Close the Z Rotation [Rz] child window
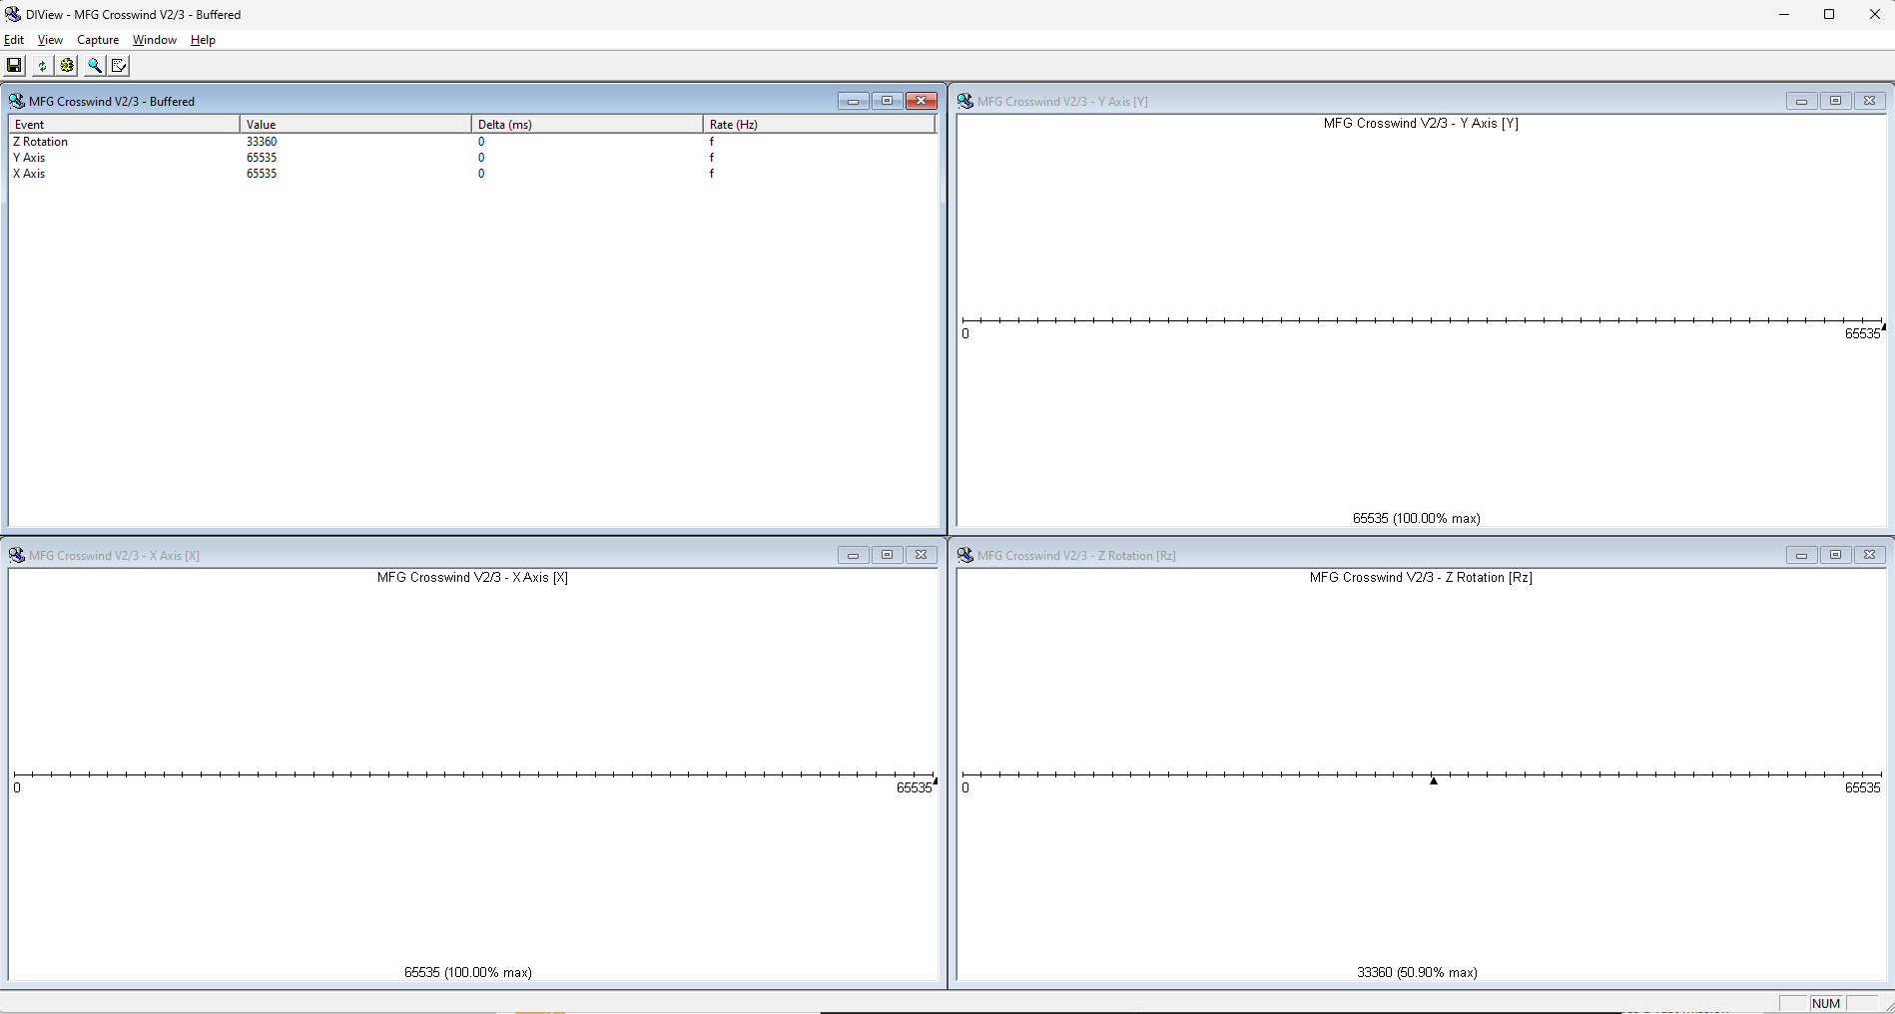 tap(1869, 555)
